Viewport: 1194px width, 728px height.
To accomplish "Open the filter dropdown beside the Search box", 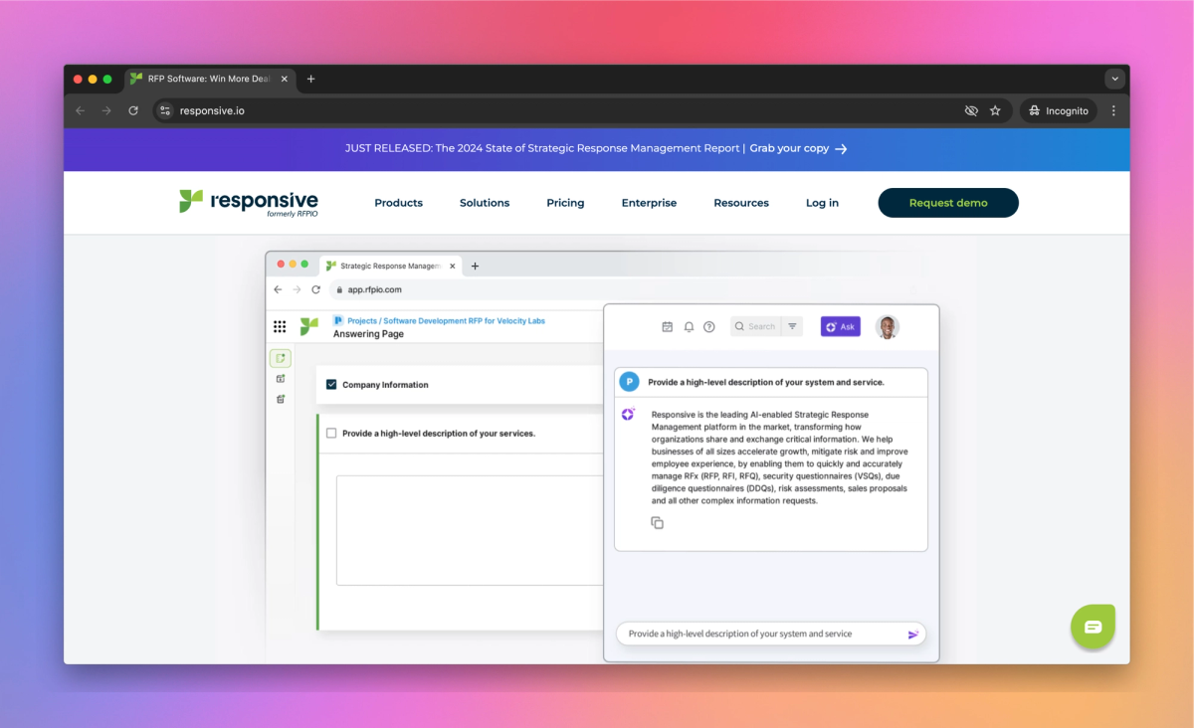I will pyautogui.click(x=792, y=326).
